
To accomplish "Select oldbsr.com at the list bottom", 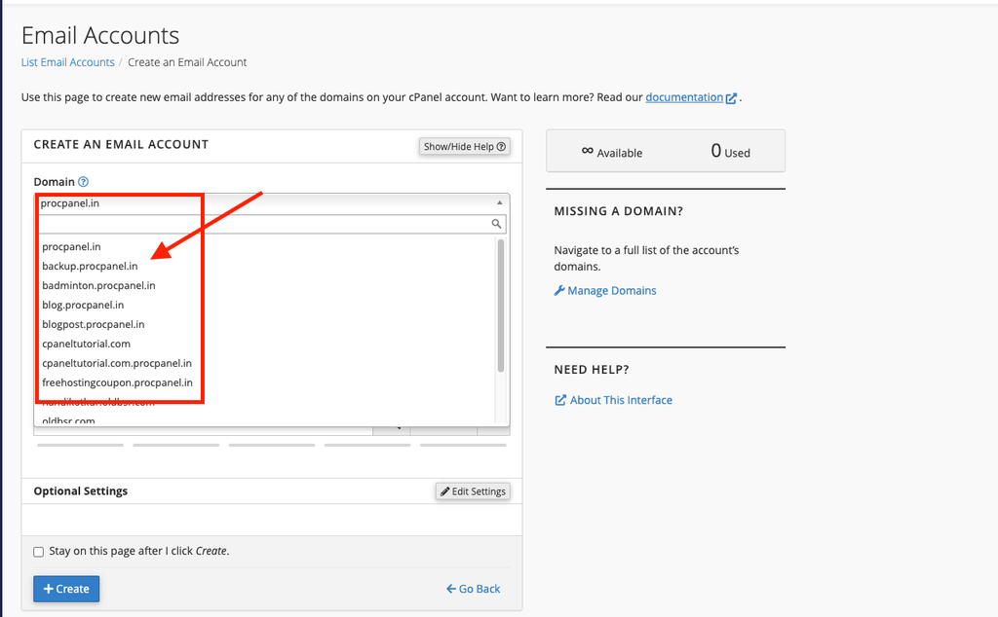I will pyautogui.click(x=68, y=420).
